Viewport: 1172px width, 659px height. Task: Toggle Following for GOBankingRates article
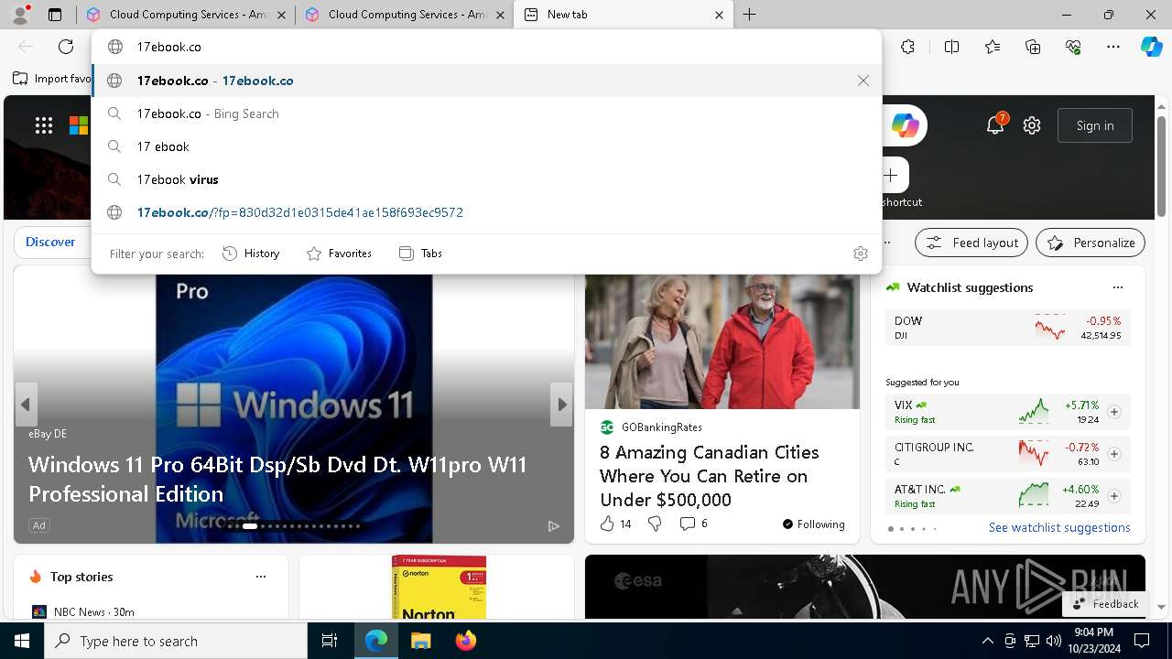pos(813,524)
